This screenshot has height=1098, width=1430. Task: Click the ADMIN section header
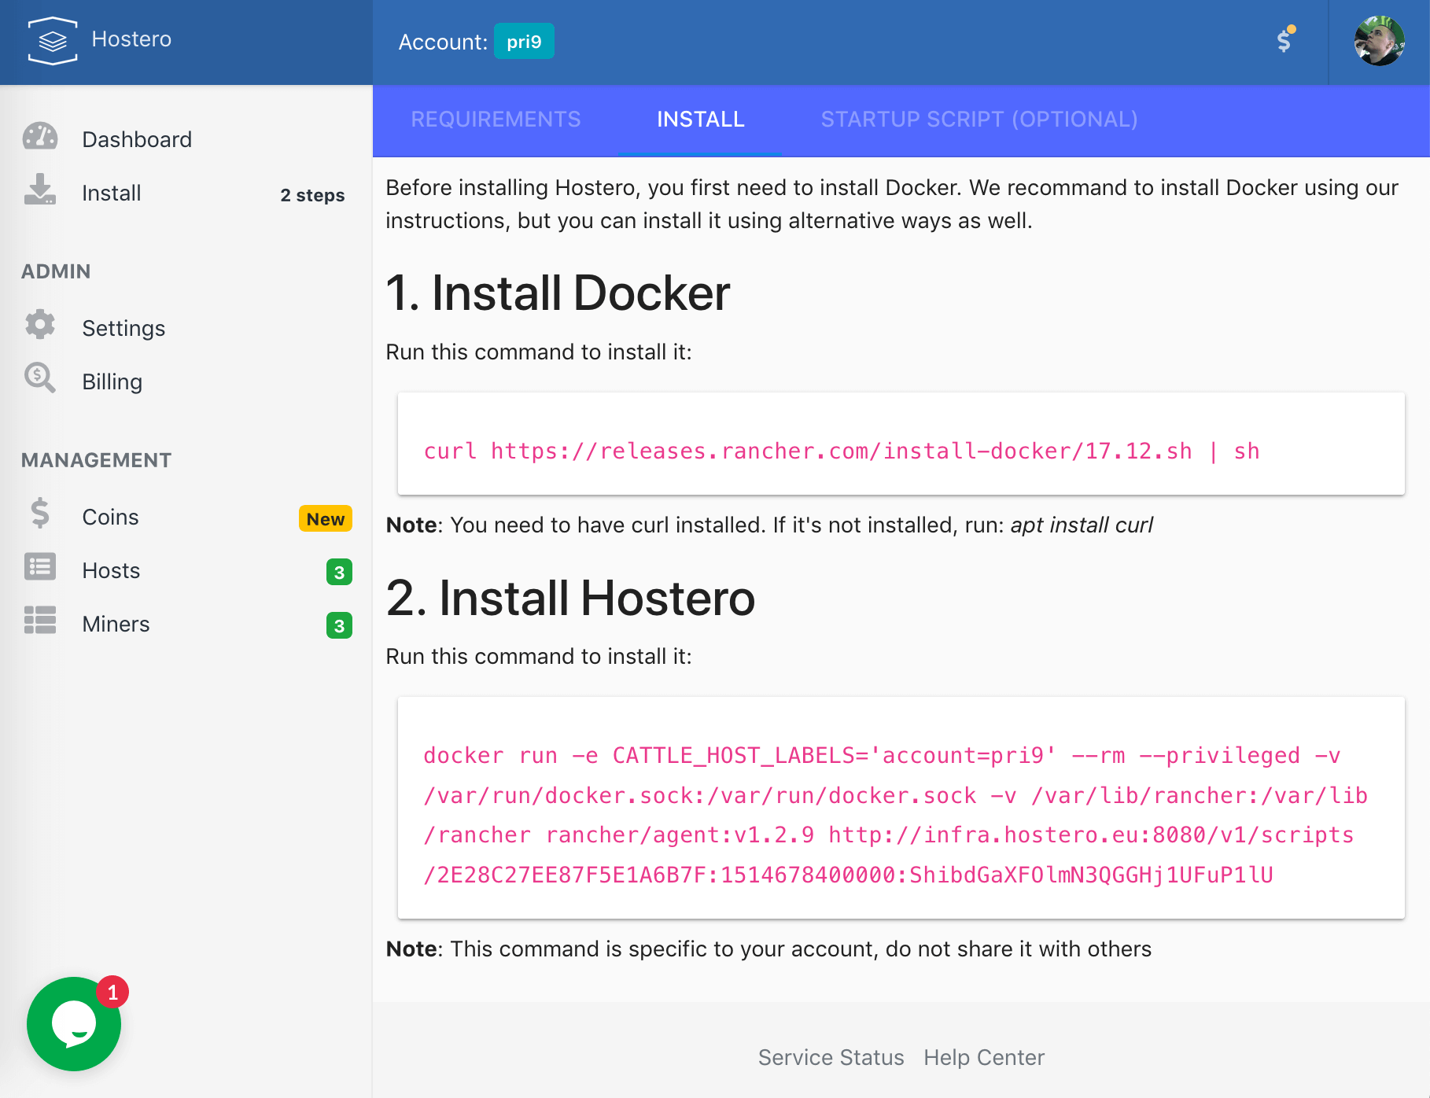pyautogui.click(x=56, y=271)
